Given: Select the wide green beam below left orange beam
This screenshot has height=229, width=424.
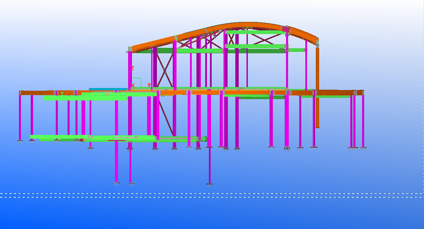Looking at the screenshot, I should 85,98.
